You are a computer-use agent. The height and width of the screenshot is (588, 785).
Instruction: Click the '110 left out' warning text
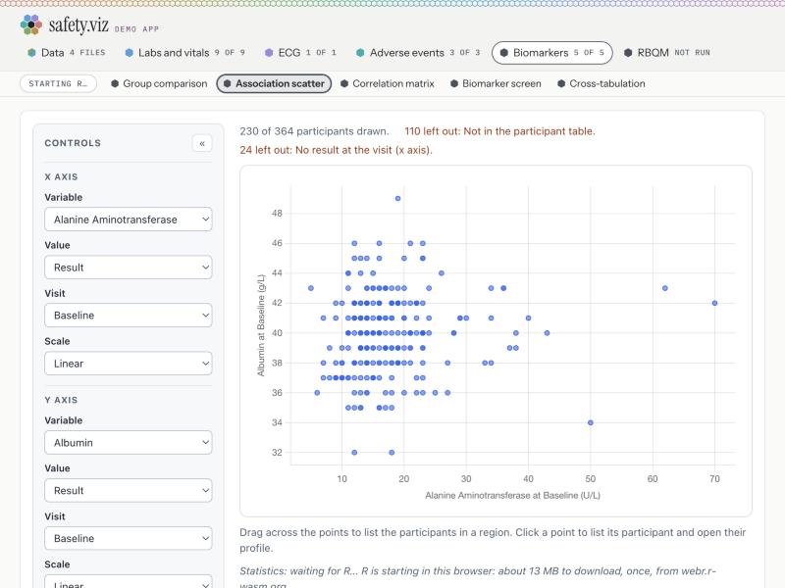tap(499, 131)
